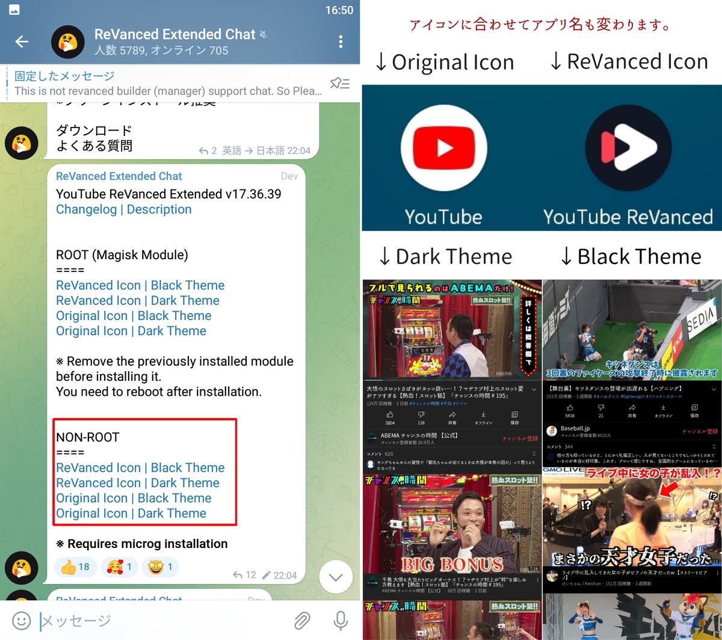
Task: Click the offline download icon under the video
Action: tap(484, 414)
